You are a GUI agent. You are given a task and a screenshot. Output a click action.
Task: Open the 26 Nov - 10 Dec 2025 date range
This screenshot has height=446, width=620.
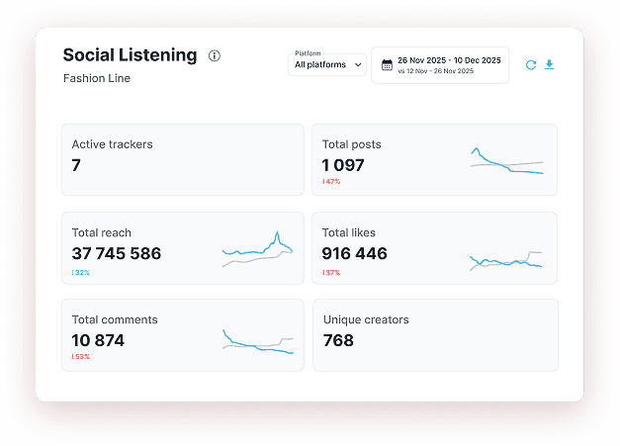[x=449, y=60]
